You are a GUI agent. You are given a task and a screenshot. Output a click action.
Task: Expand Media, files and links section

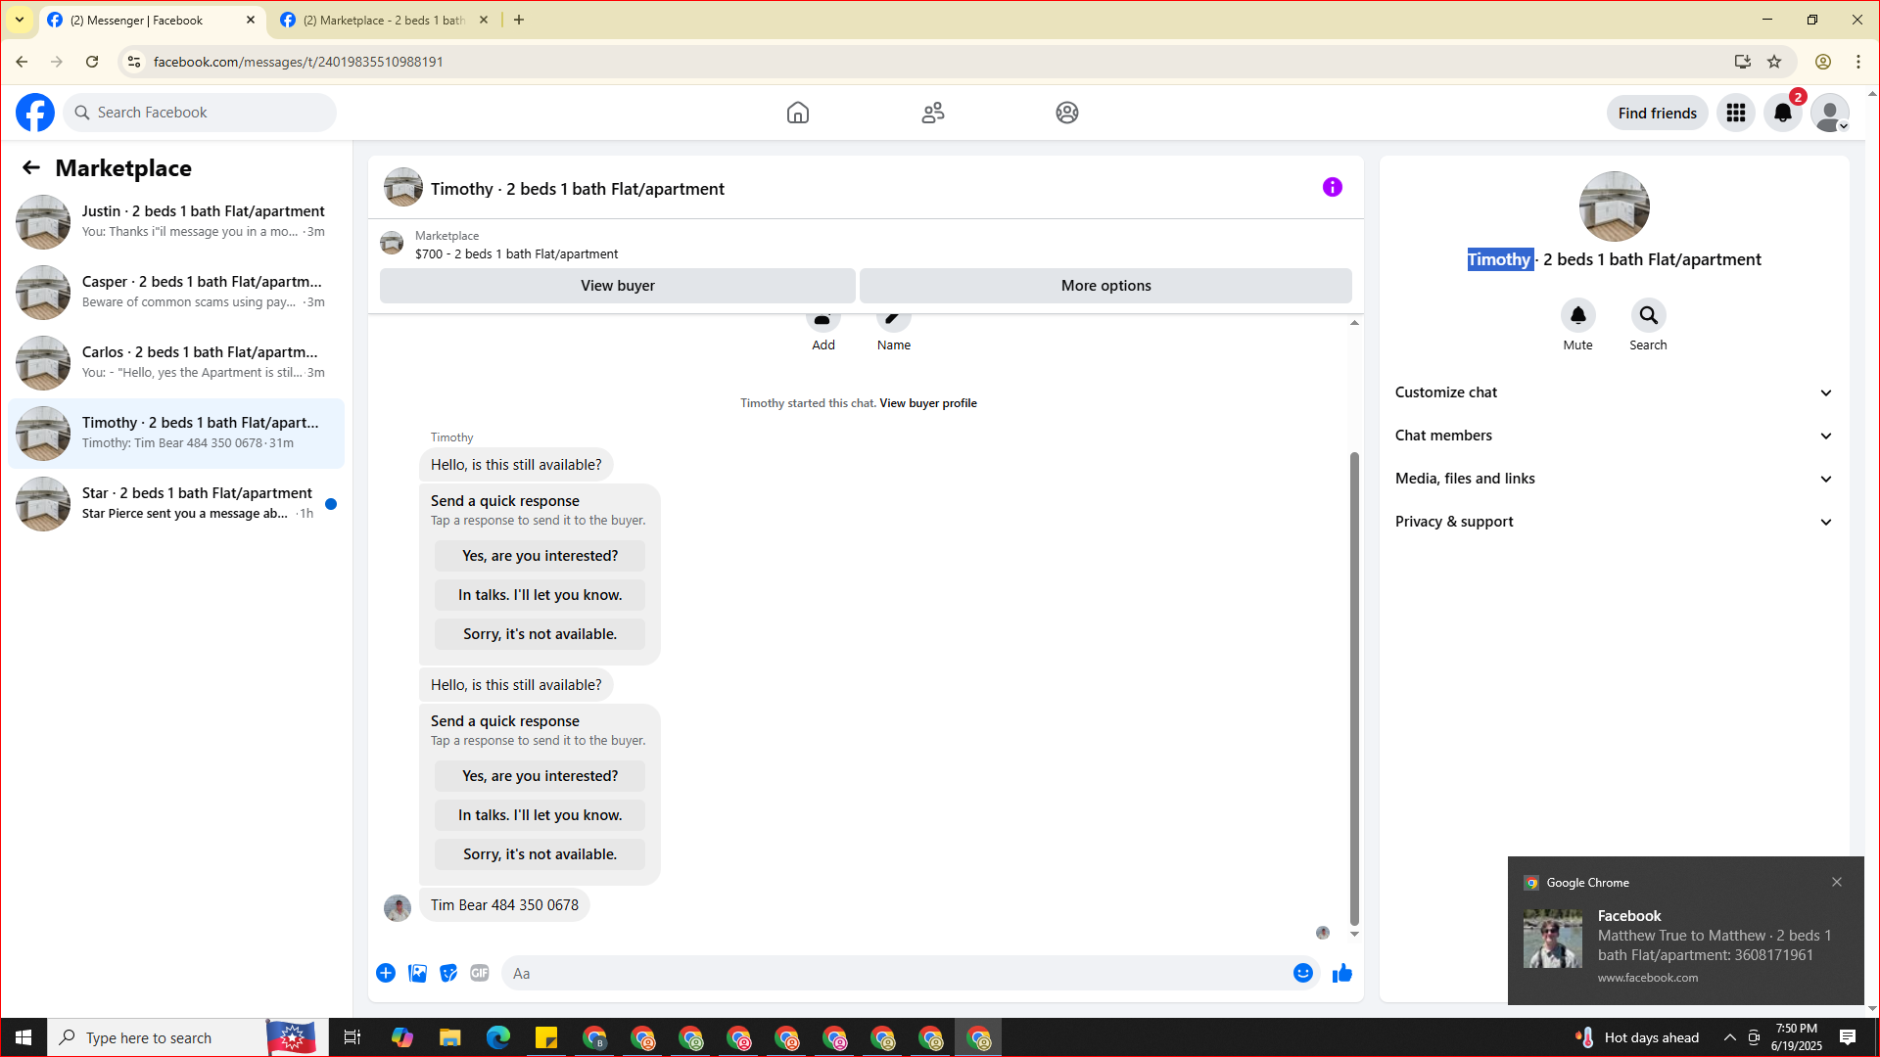click(x=1614, y=479)
